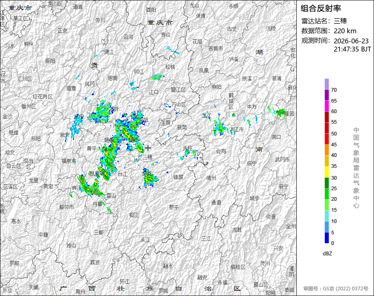Click the 组合反射率 title
The image size is (374, 296).
(321, 9)
